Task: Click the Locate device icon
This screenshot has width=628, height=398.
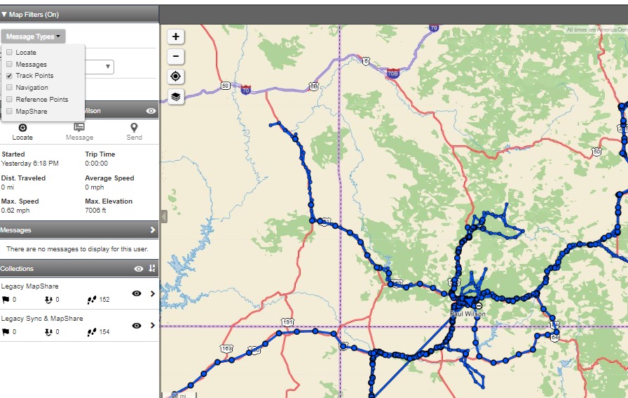Action: pos(22,128)
